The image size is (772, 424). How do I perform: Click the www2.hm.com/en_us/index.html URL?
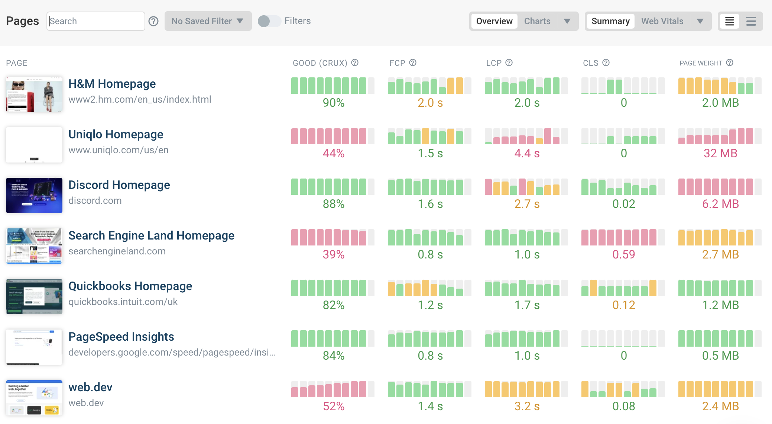[140, 99]
